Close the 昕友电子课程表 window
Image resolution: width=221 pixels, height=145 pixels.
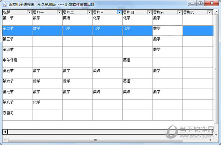click(x=212, y=3)
